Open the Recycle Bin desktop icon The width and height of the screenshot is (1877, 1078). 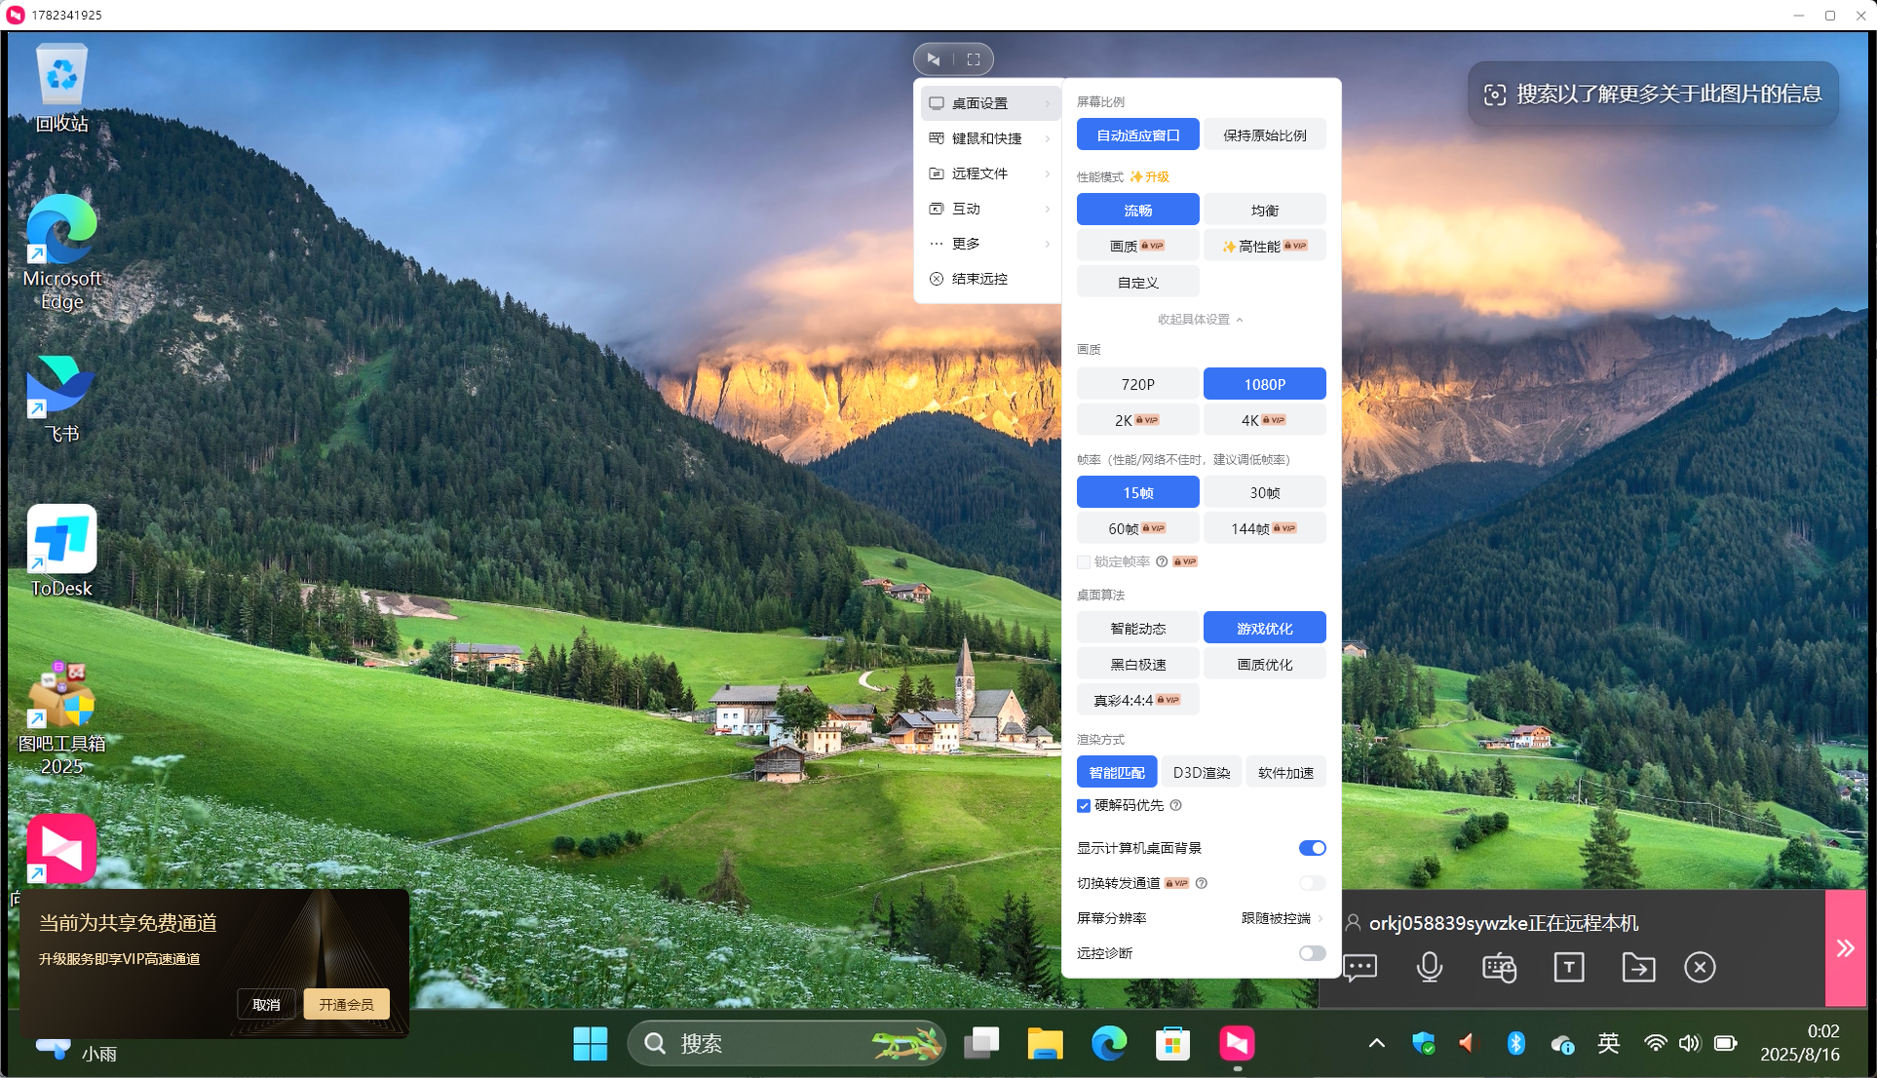coord(61,88)
